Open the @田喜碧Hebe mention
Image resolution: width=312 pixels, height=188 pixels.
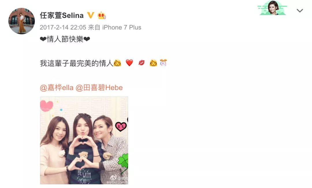point(99,88)
